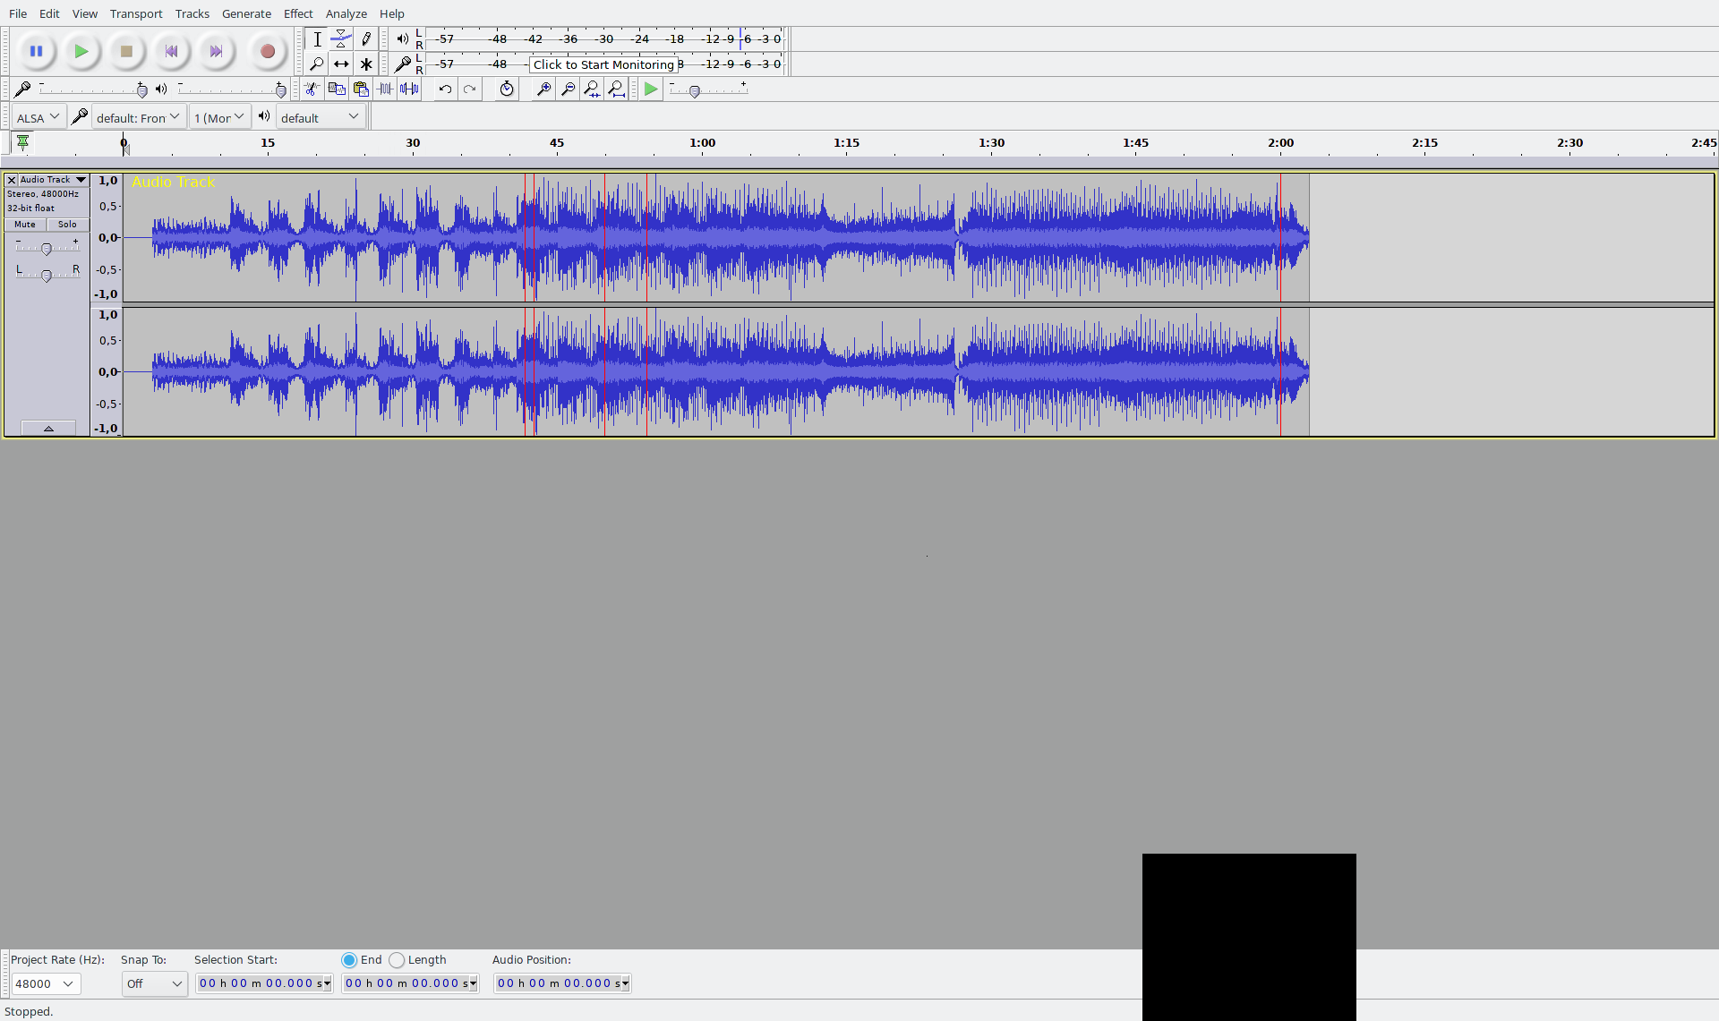The height and width of the screenshot is (1021, 1719).
Task: Select the Multi-Tool asterisk mode
Action: [366, 64]
